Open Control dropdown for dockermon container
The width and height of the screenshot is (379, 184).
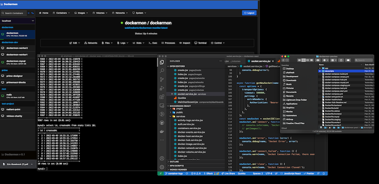[218, 43]
